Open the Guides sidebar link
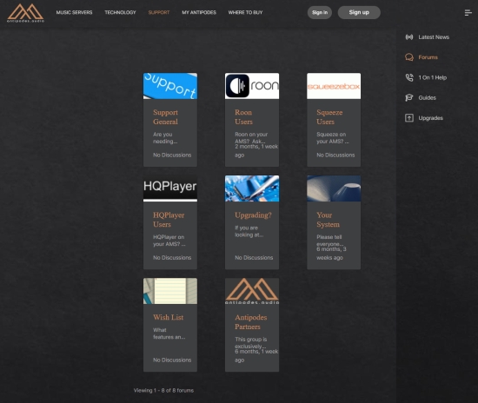Image resolution: width=478 pixels, height=403 pixels. [427, 97]
